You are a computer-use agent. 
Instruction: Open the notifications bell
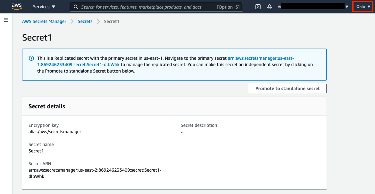tap(270, 7)
